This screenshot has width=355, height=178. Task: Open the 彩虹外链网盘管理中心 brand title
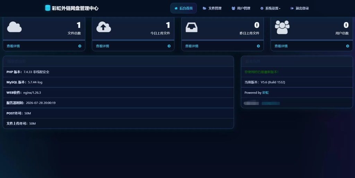point(75,8)
